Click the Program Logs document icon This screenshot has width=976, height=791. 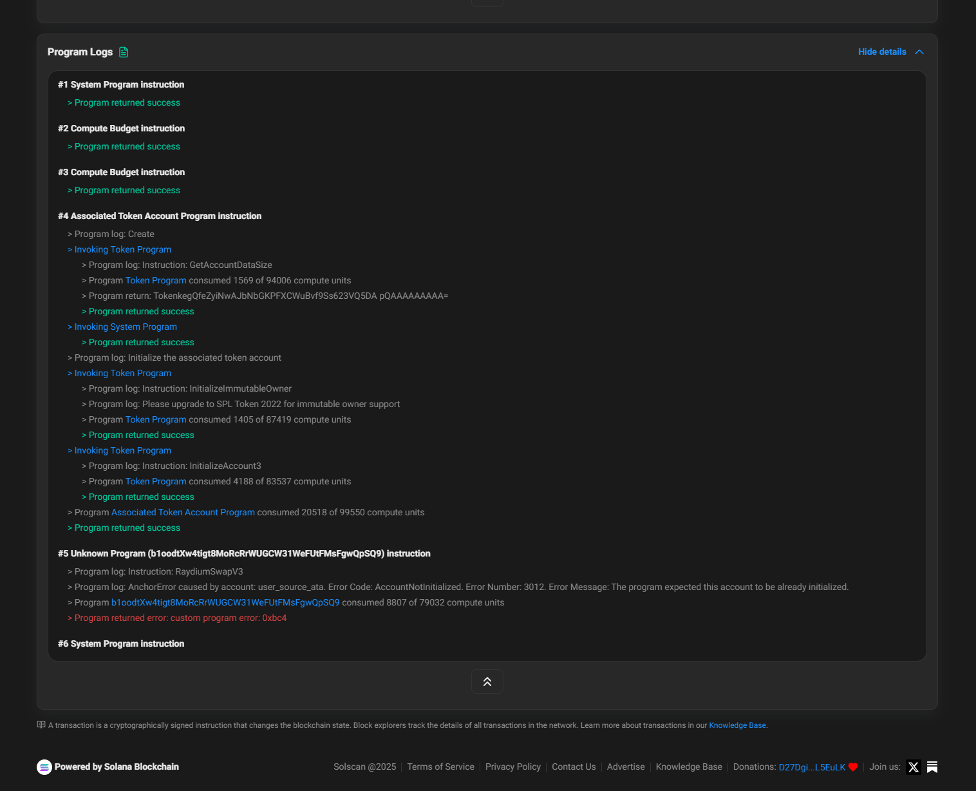click(x=124, y=52)
